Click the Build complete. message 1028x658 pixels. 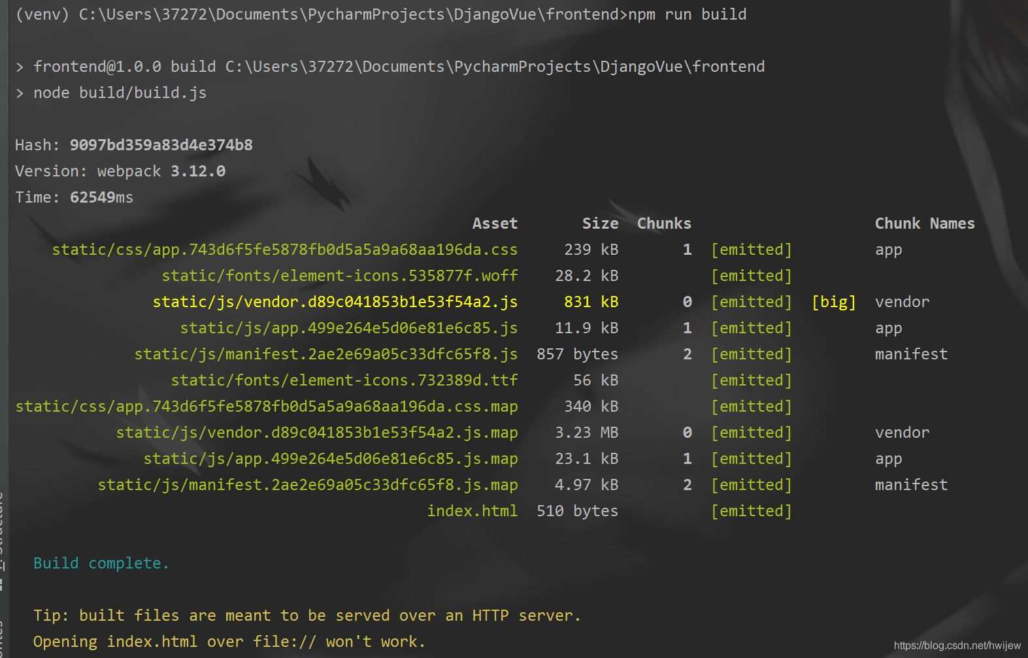click(x=101, y=563)
